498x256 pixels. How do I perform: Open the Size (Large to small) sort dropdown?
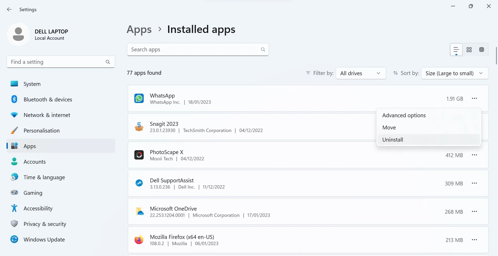coord(455,73)
